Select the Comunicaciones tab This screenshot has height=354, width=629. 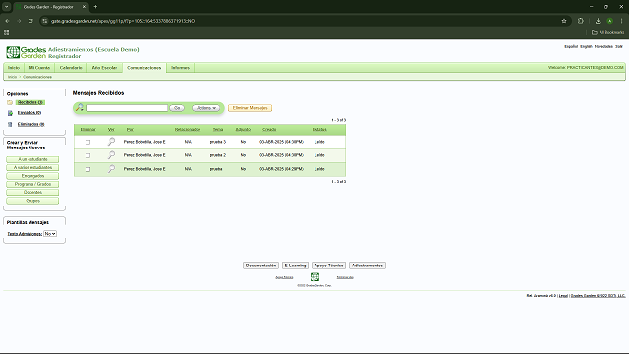point(144,68)
